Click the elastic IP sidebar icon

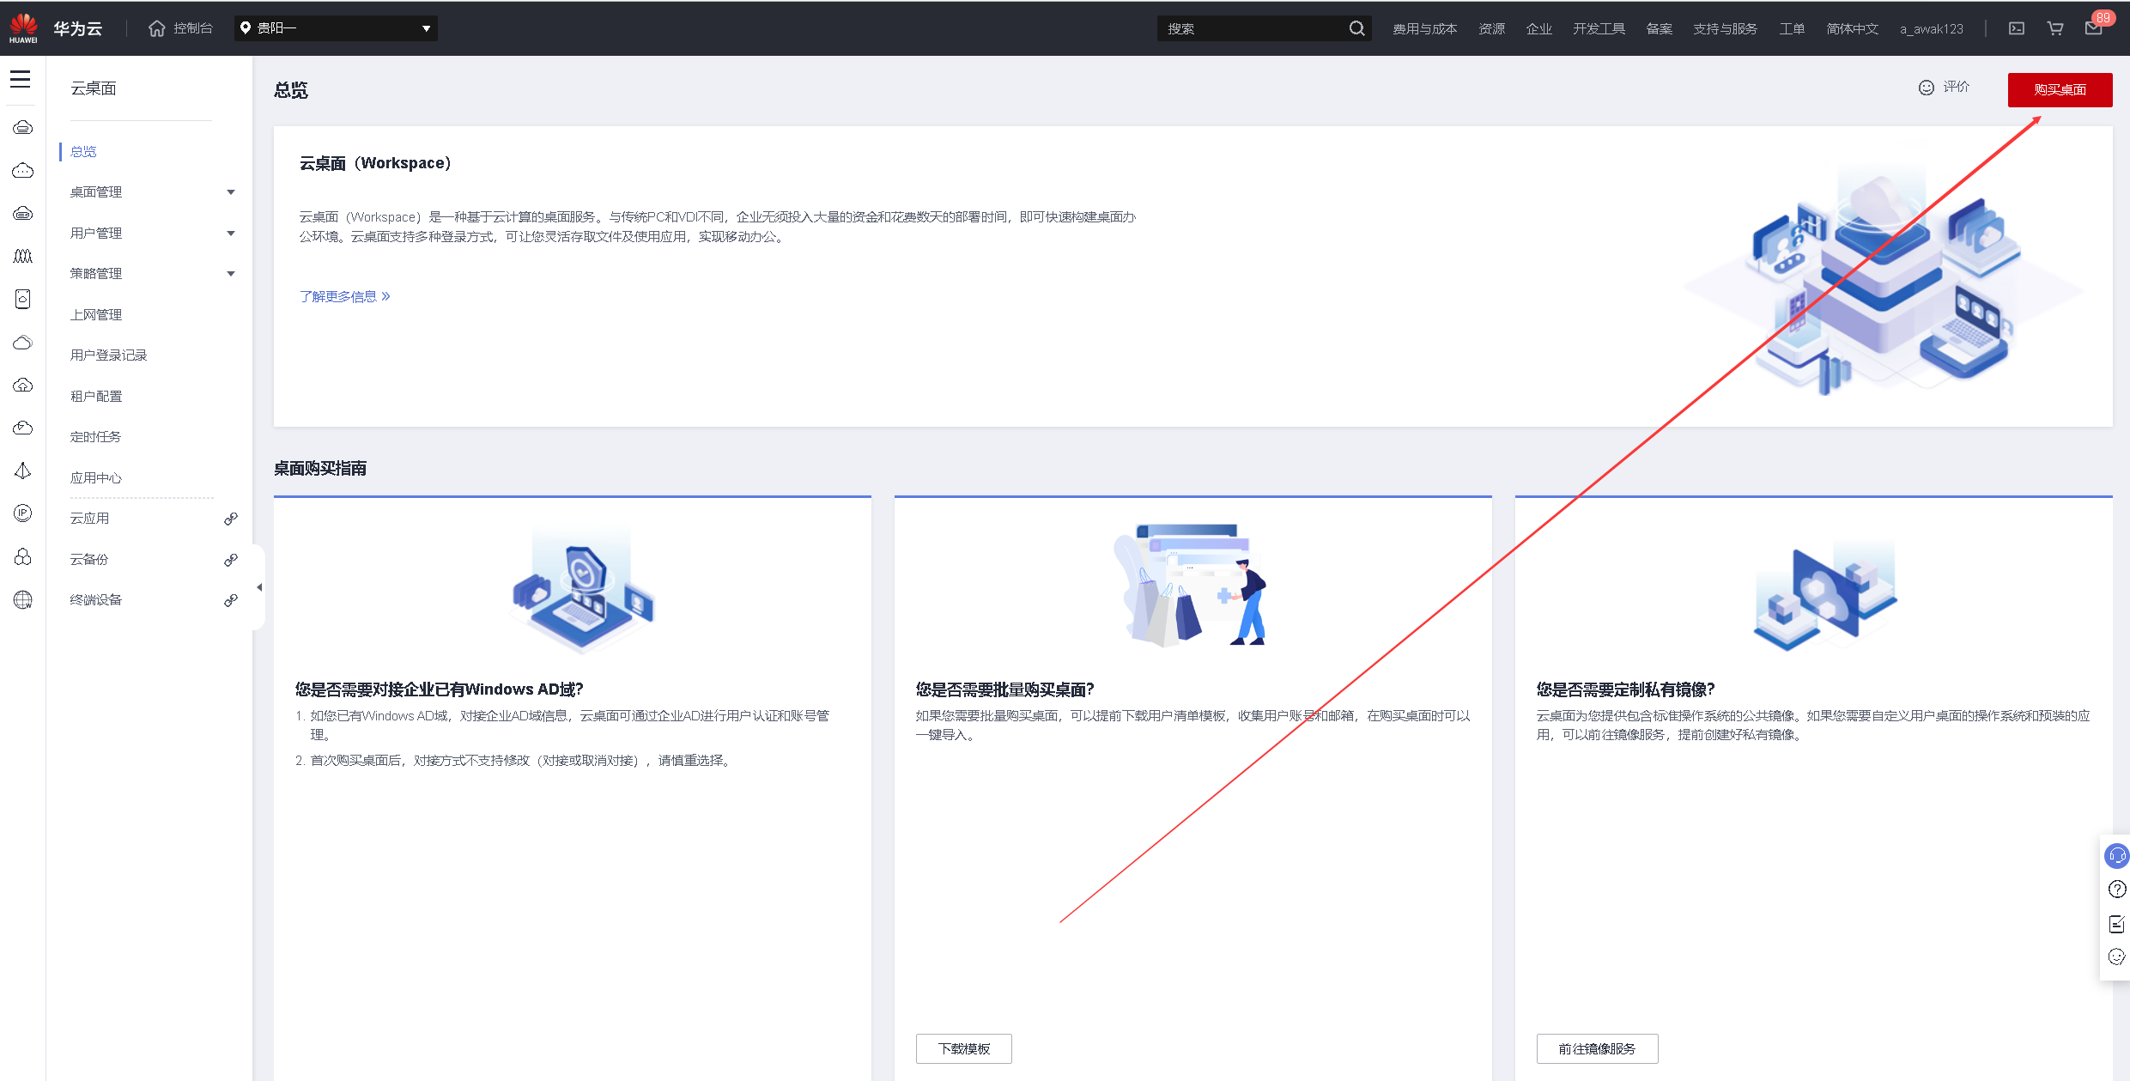[x=23, y=513]
